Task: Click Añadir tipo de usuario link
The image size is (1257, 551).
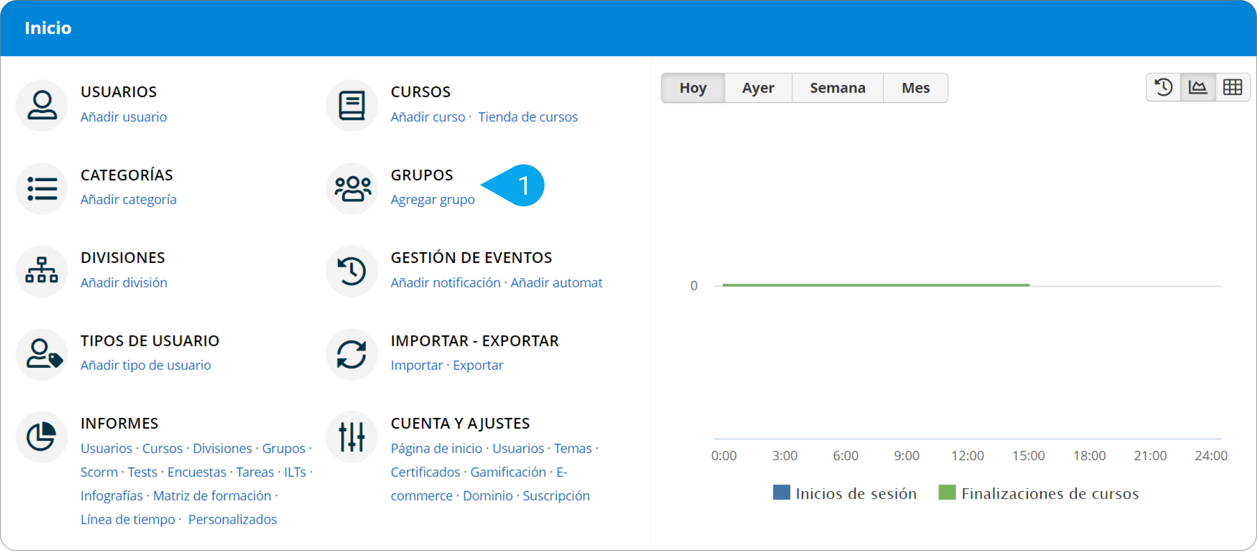Action: [x=146, y=366]
